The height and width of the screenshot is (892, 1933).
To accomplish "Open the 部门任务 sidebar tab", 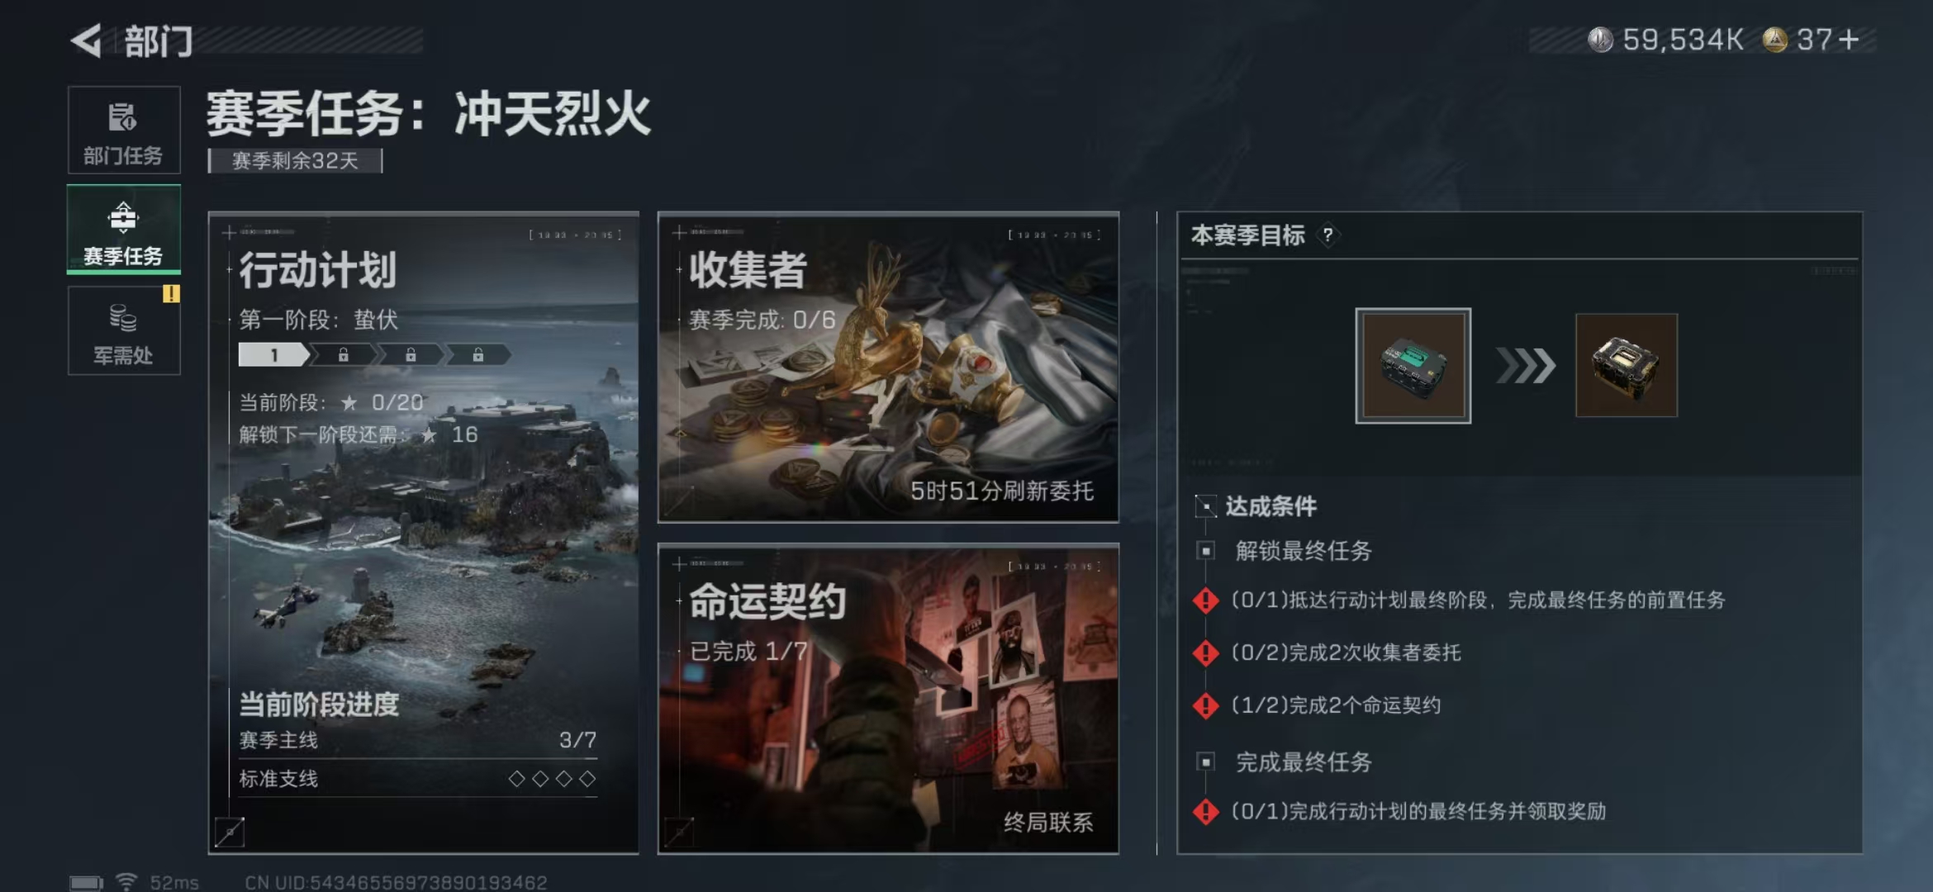I will [x=124, y=130].
